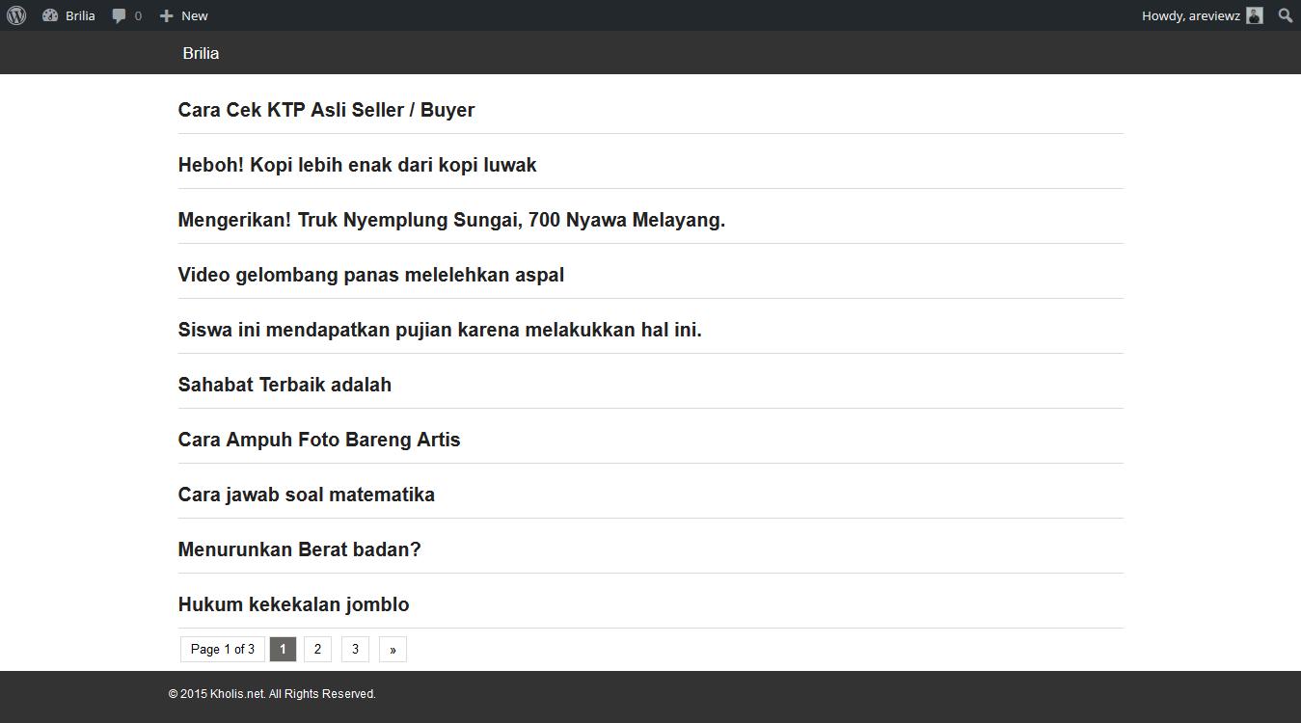The image size is (1301, 723).
Task: View the Siswa ini mendapatkan pujian post
Action: point(440,330)
